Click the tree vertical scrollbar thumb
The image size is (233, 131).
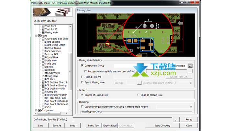[x=70, y=71]
